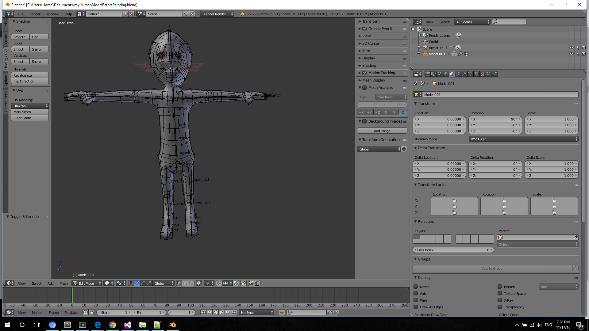Click the Recalculate normals button
589x331 pixels.
pos(30,75)
